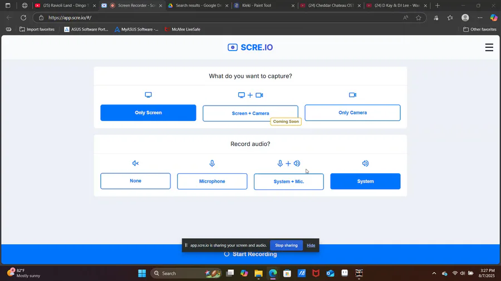Screen dimensions: 501x281
Task: Set audio recording to None
Action: pyautogui.click(x=135, y=181)
